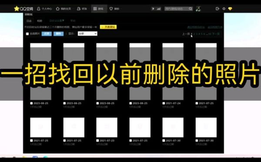
Task: Click the magnifier search icon
Action: [191, 9]
